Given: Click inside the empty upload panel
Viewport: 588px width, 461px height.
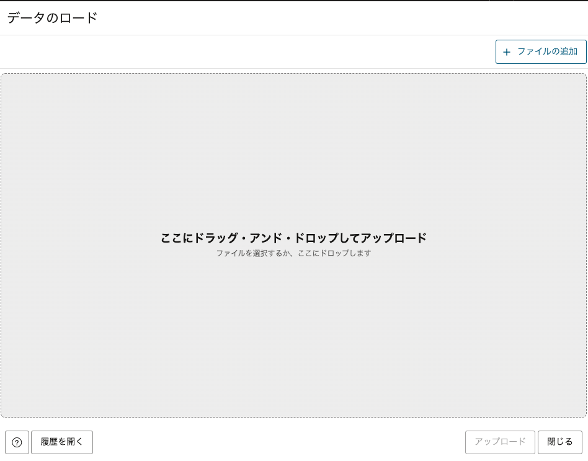Looking at the screenshot, I should tap(293, 341).
